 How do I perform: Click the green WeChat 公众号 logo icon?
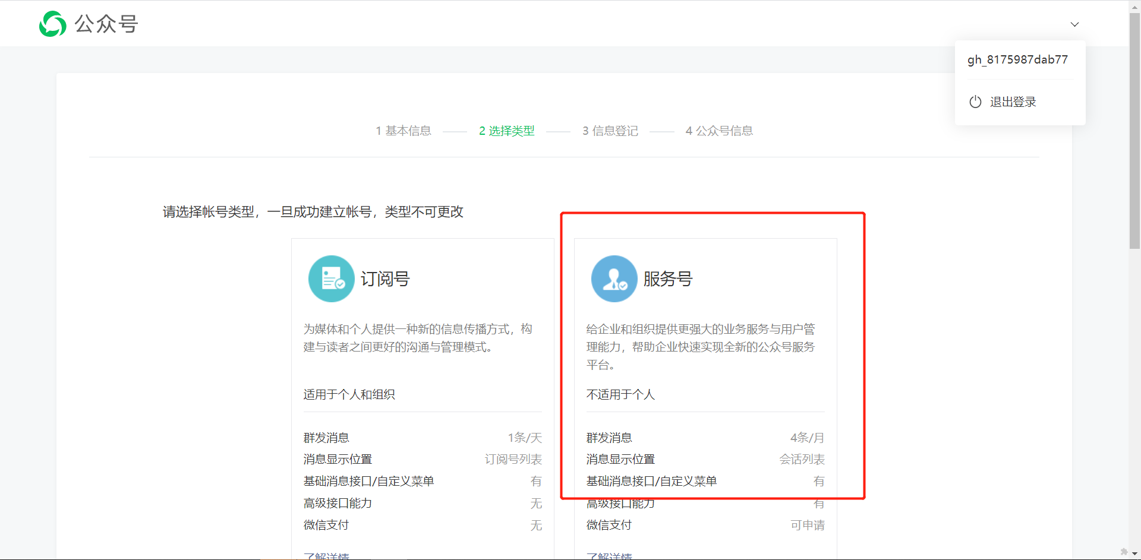point(52,24)
